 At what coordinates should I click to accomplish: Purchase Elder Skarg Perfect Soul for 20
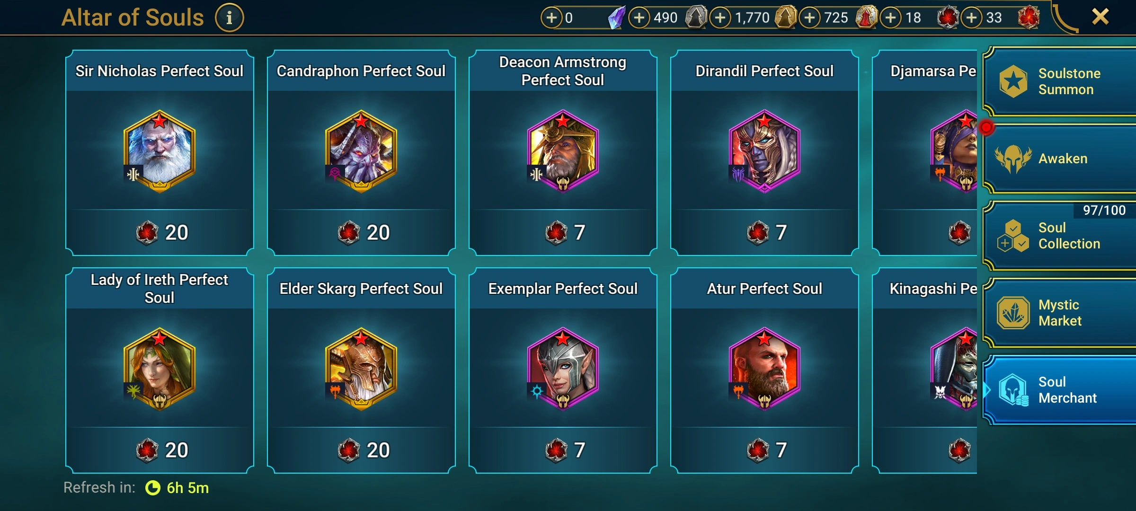[x=361, y=450]
